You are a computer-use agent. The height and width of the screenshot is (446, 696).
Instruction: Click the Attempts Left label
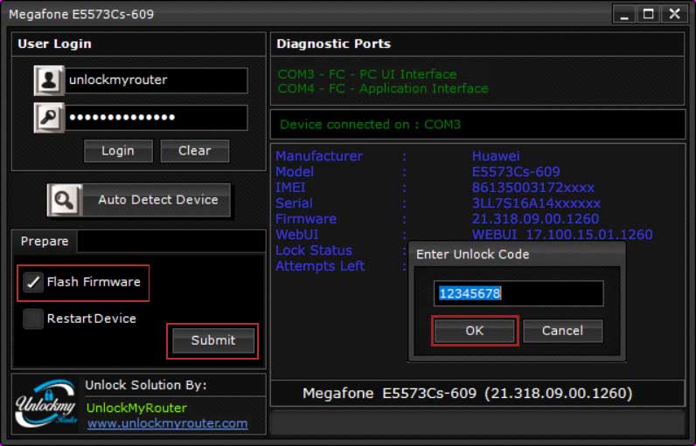click(320, 266)
